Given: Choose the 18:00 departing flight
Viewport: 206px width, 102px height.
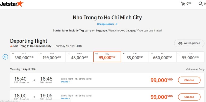Looking at the screenshot, I should click(189, 97).
